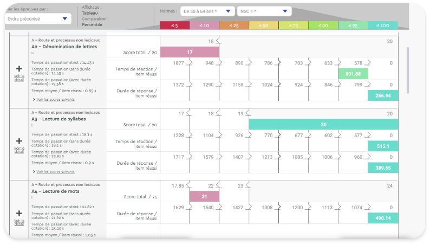The width and height of the screenshot is (430, 245).
Task: Click the A3 score total bar showing 20
Action: (x=323, y=124)
